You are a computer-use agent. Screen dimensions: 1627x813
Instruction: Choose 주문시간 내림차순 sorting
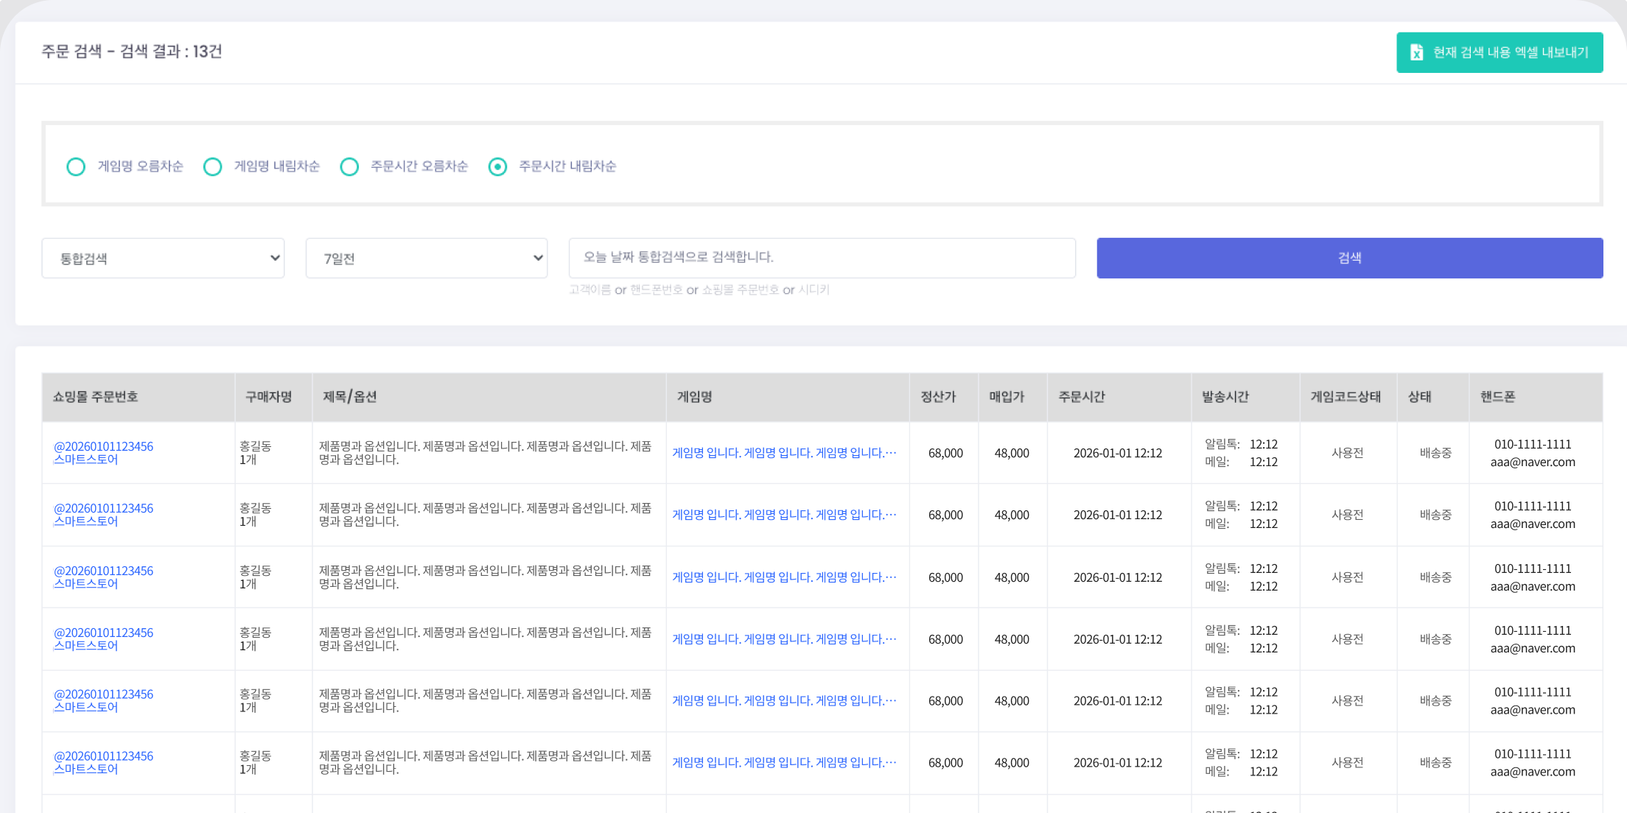(x=498, y=166)
